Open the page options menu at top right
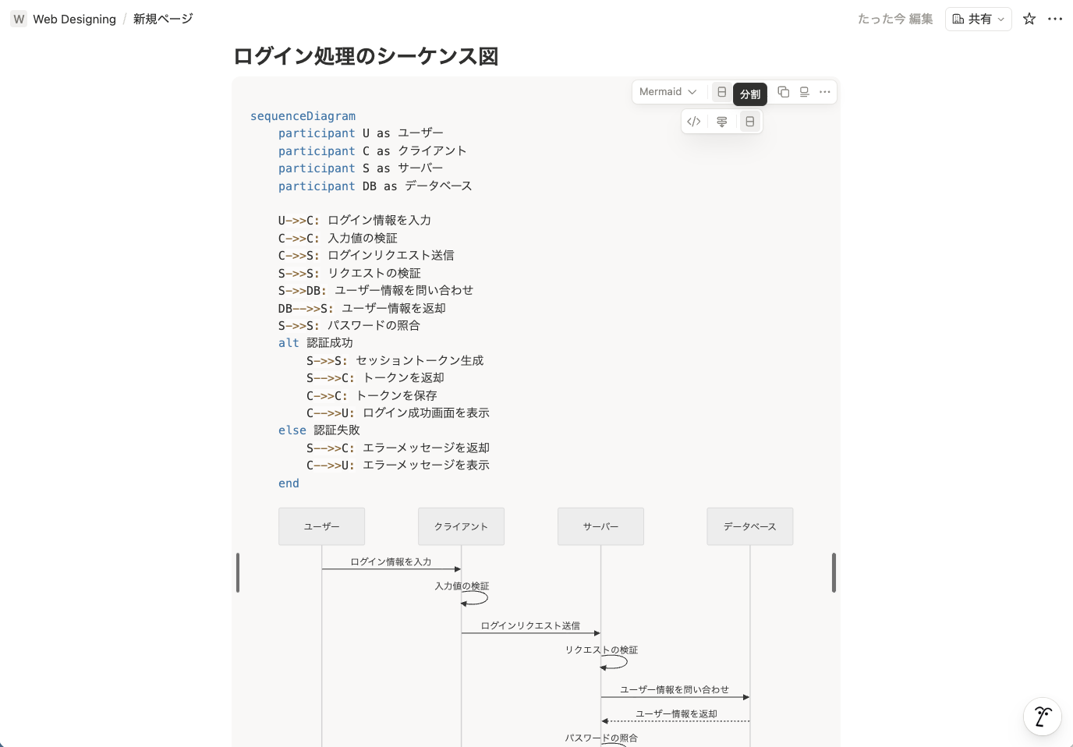This screenshot has width=1073, height=747. (x=1055, y=19)
